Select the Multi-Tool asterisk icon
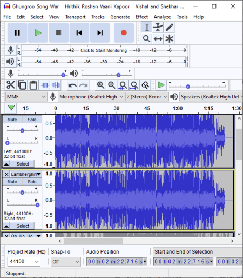This screenshot has width=243, height=278. click(170, 38)
